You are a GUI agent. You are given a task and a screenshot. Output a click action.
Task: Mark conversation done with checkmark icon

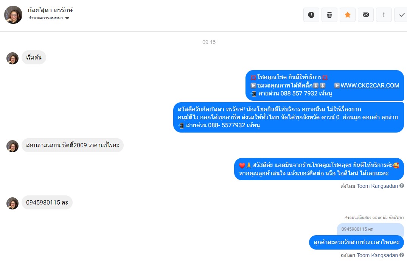tap(401, 15)
